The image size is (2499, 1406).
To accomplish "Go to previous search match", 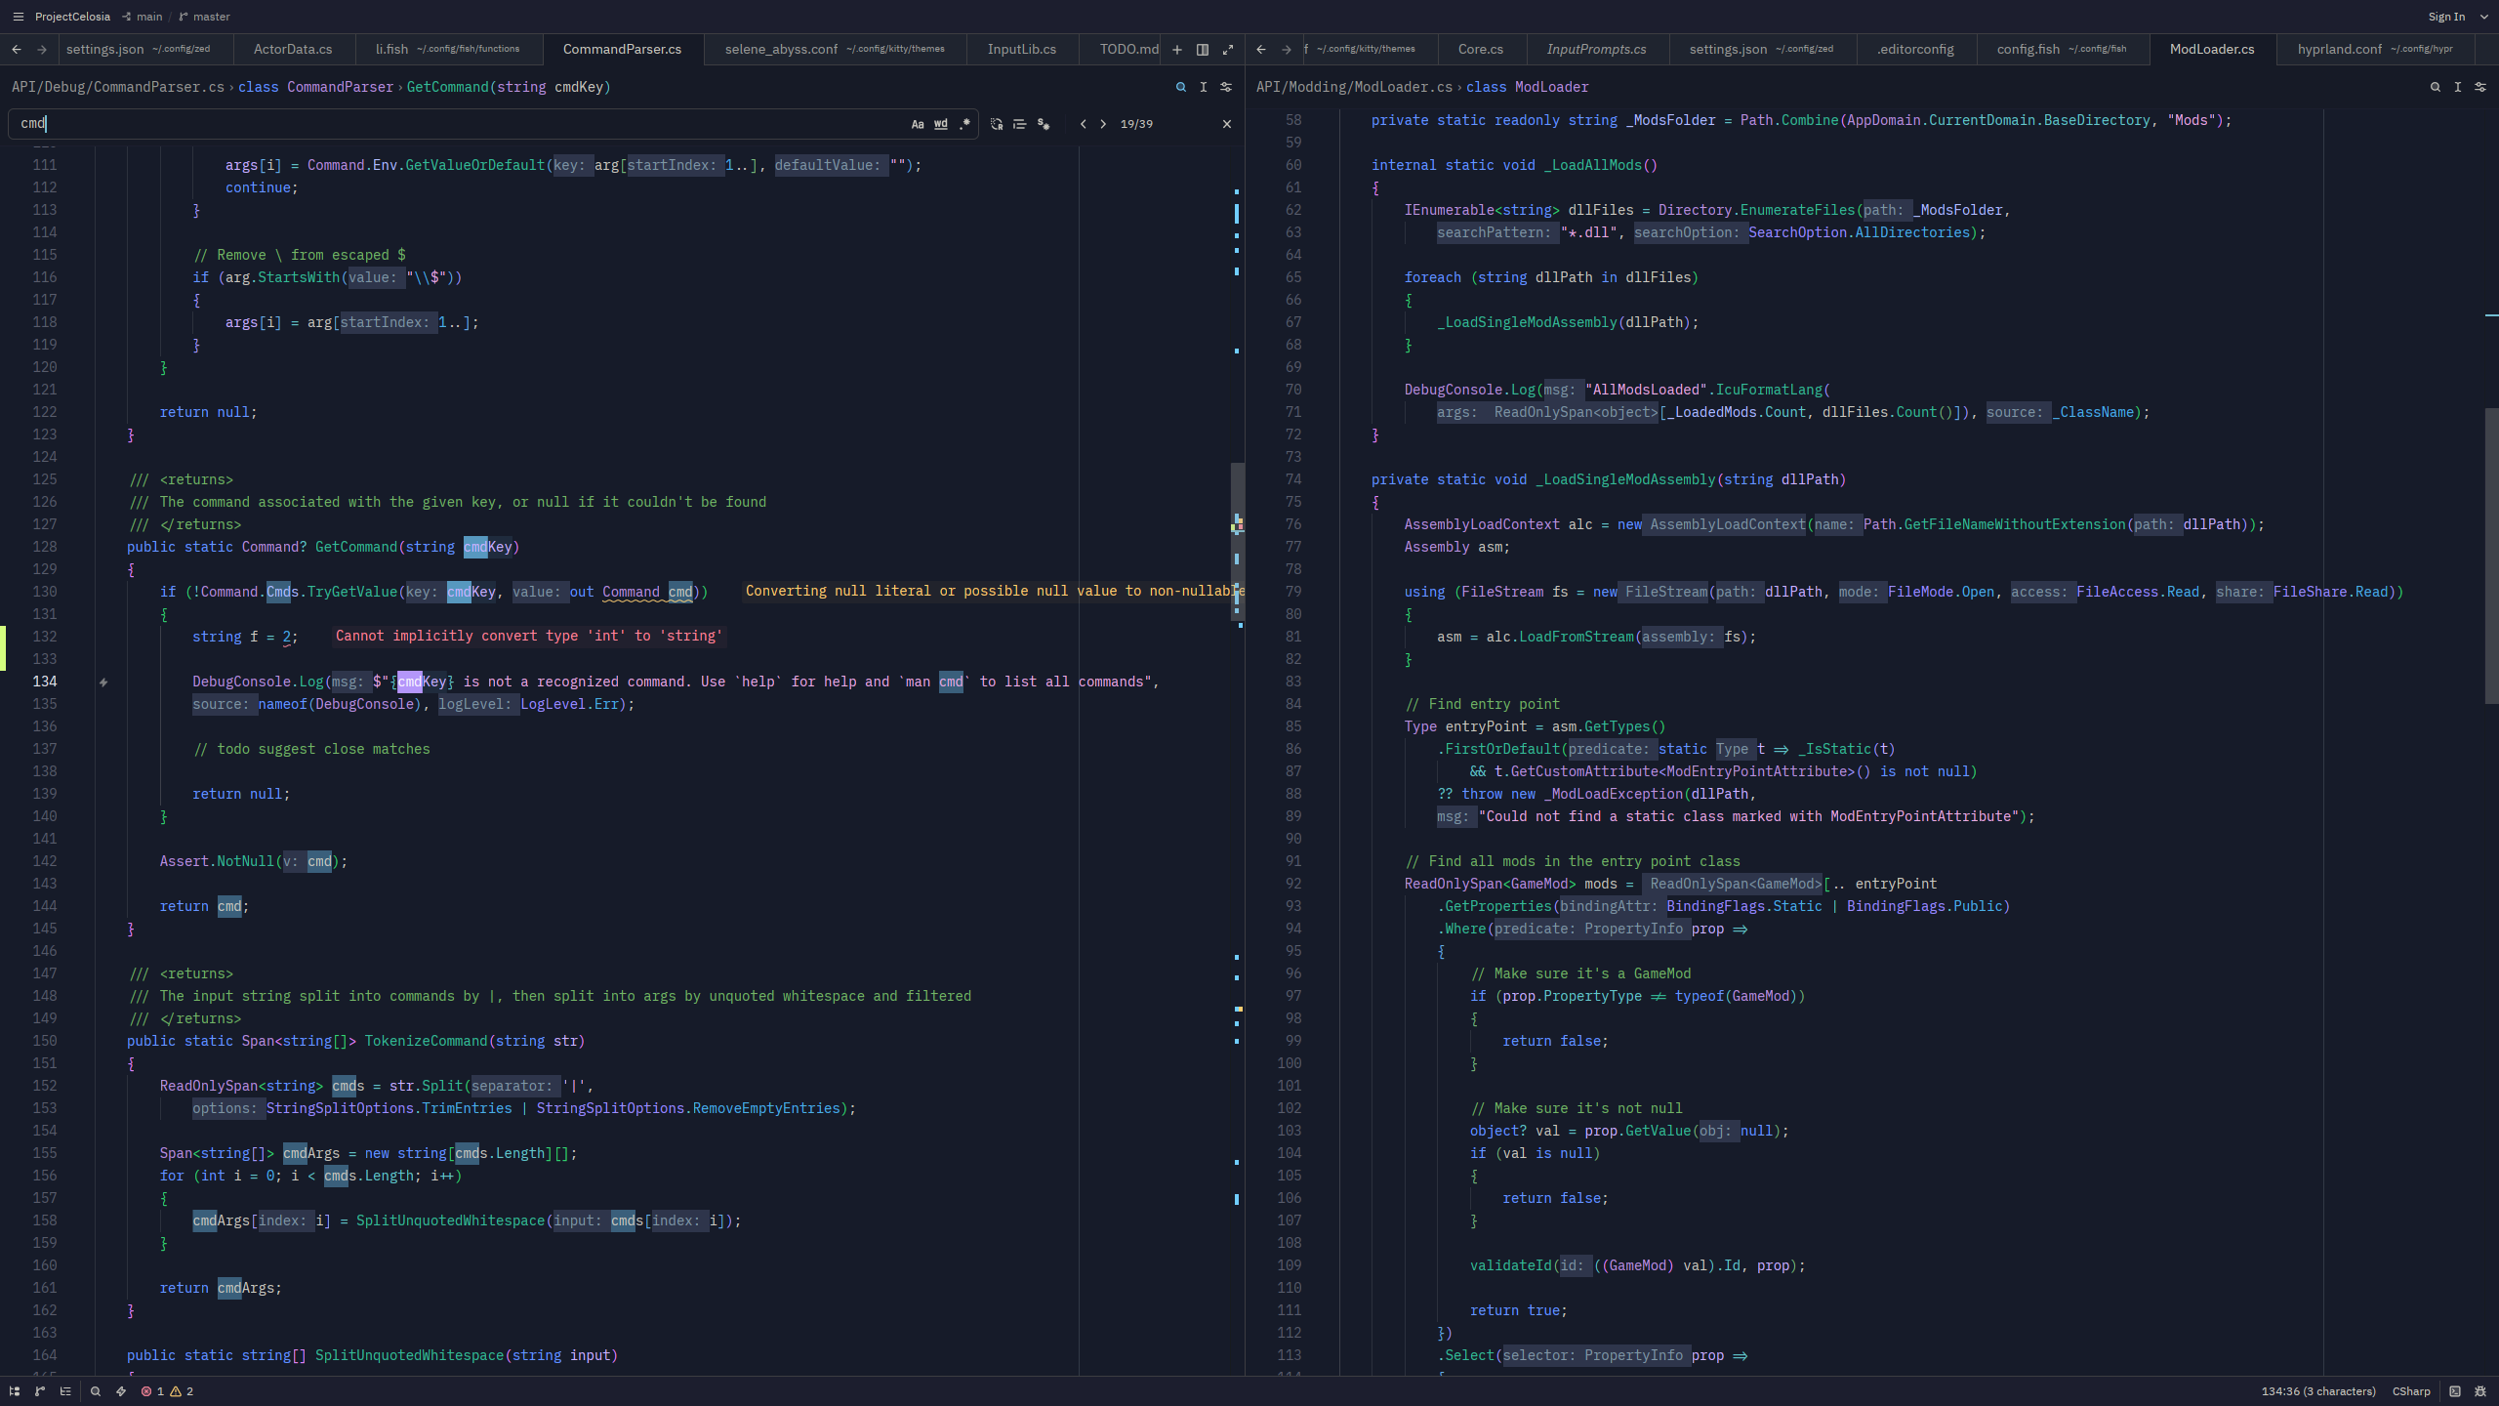I will 1083,124.
